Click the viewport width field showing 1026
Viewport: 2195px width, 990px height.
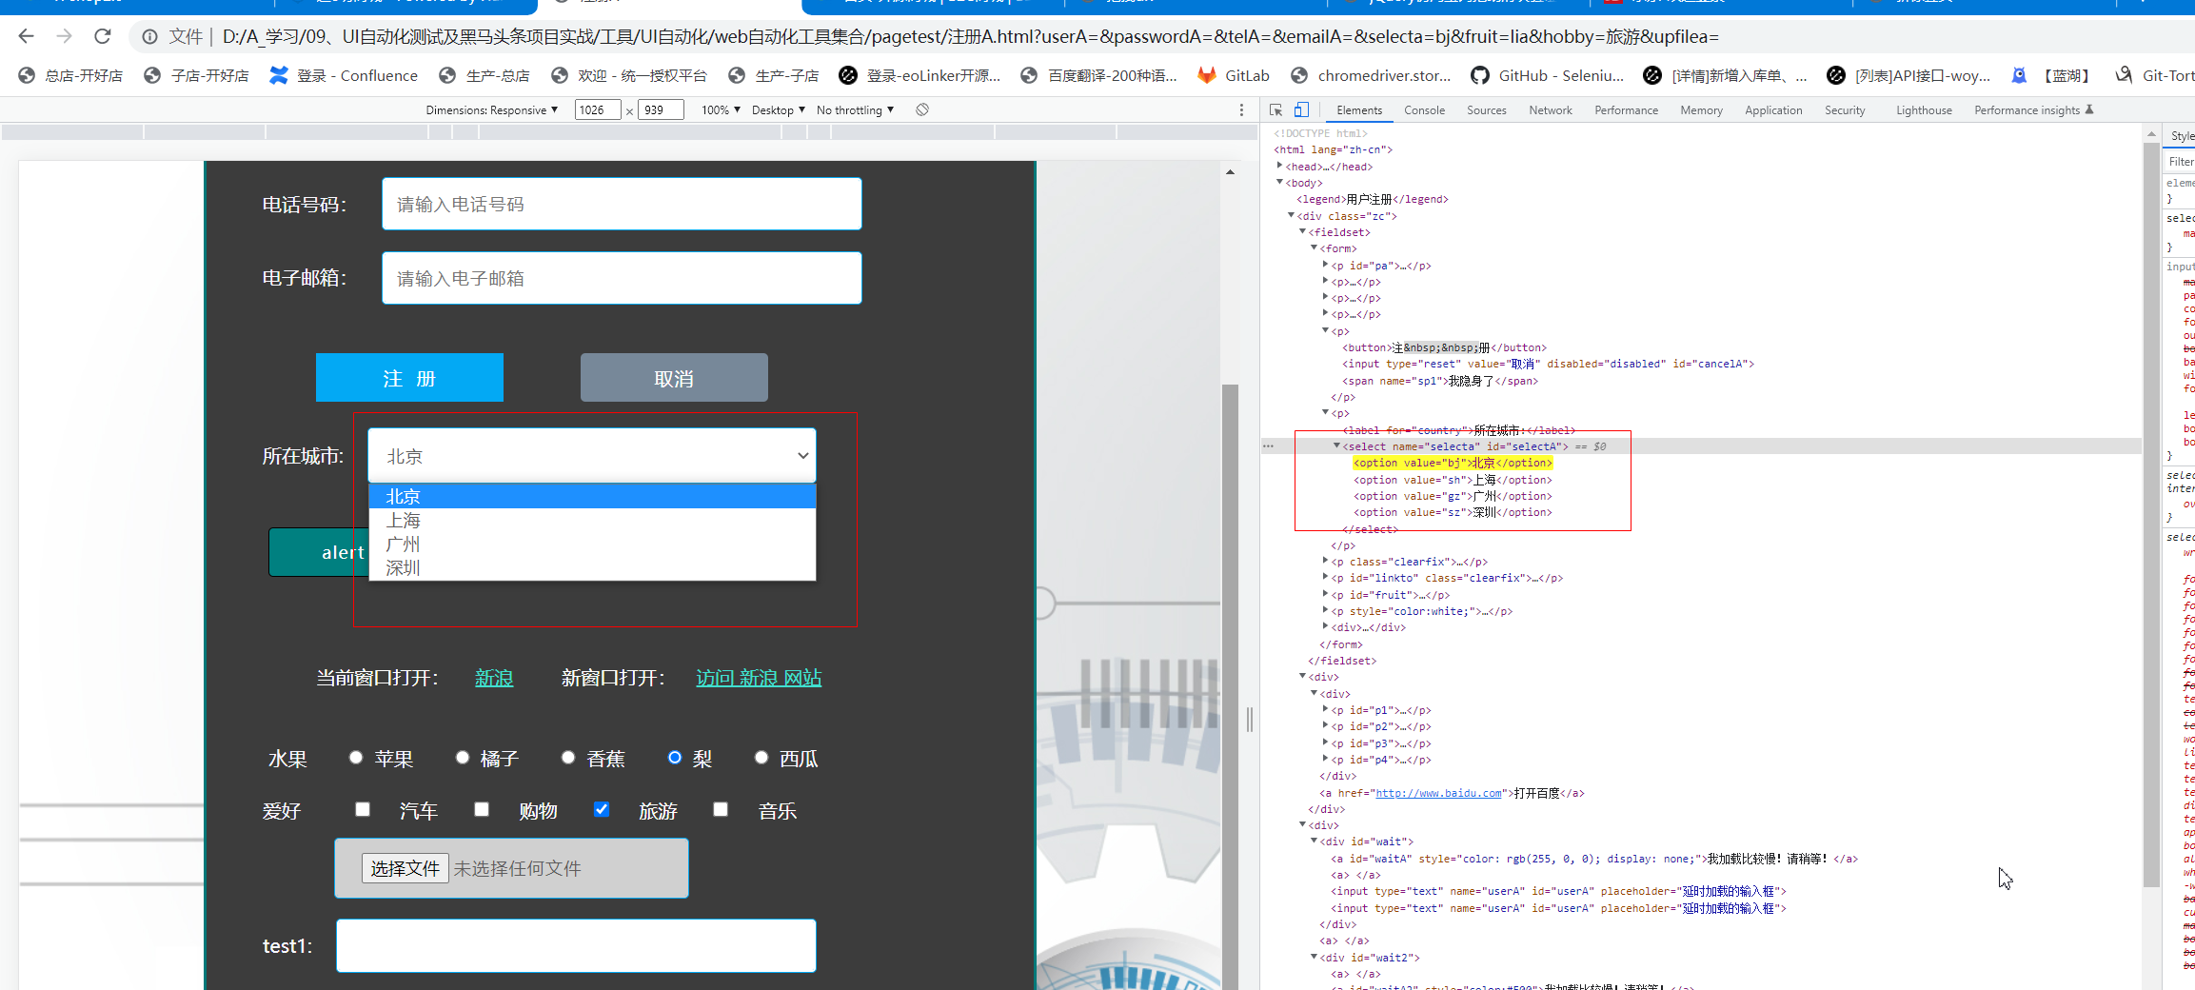click(x=598, y=109)
